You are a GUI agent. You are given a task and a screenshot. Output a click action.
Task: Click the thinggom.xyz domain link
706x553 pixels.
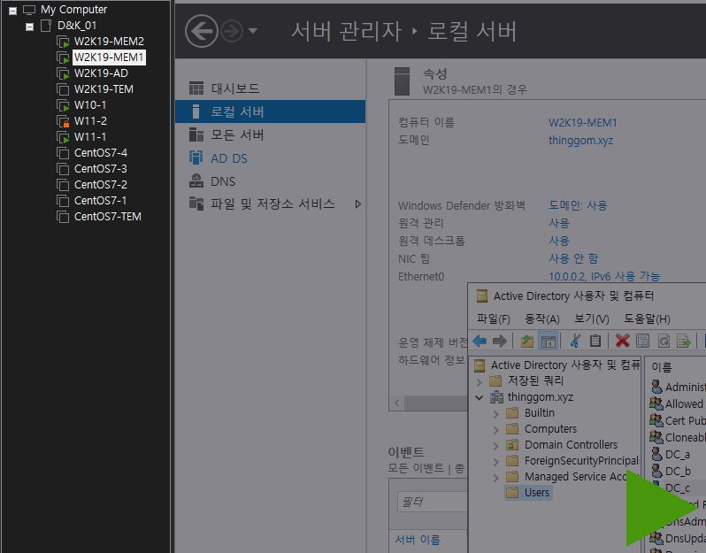(x=581, y=140)
